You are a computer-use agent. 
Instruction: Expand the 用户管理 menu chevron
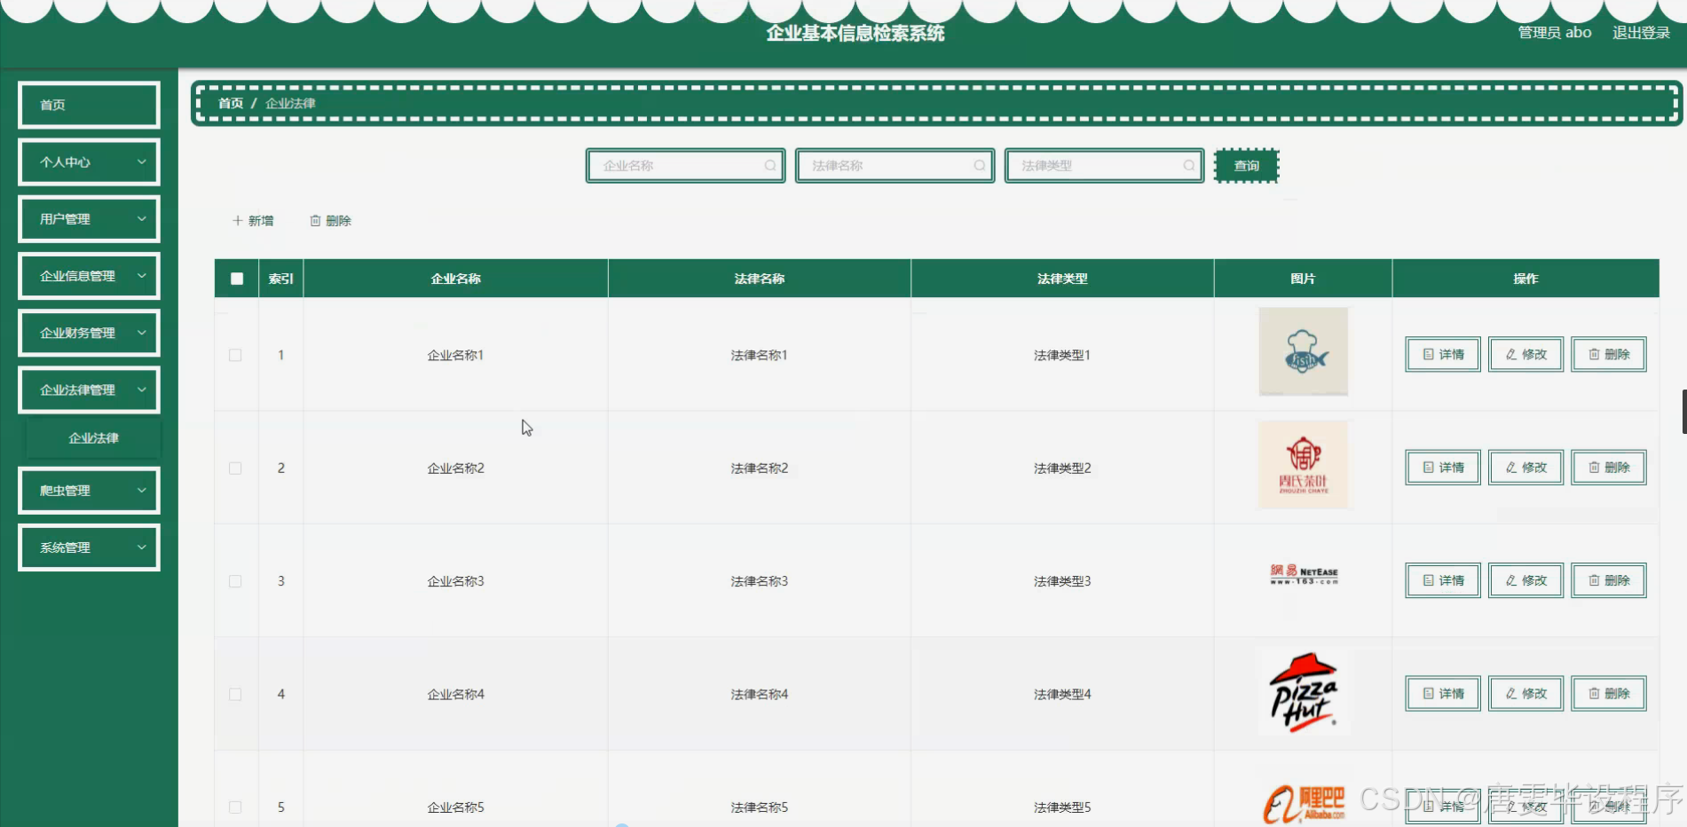pos(141,218)
